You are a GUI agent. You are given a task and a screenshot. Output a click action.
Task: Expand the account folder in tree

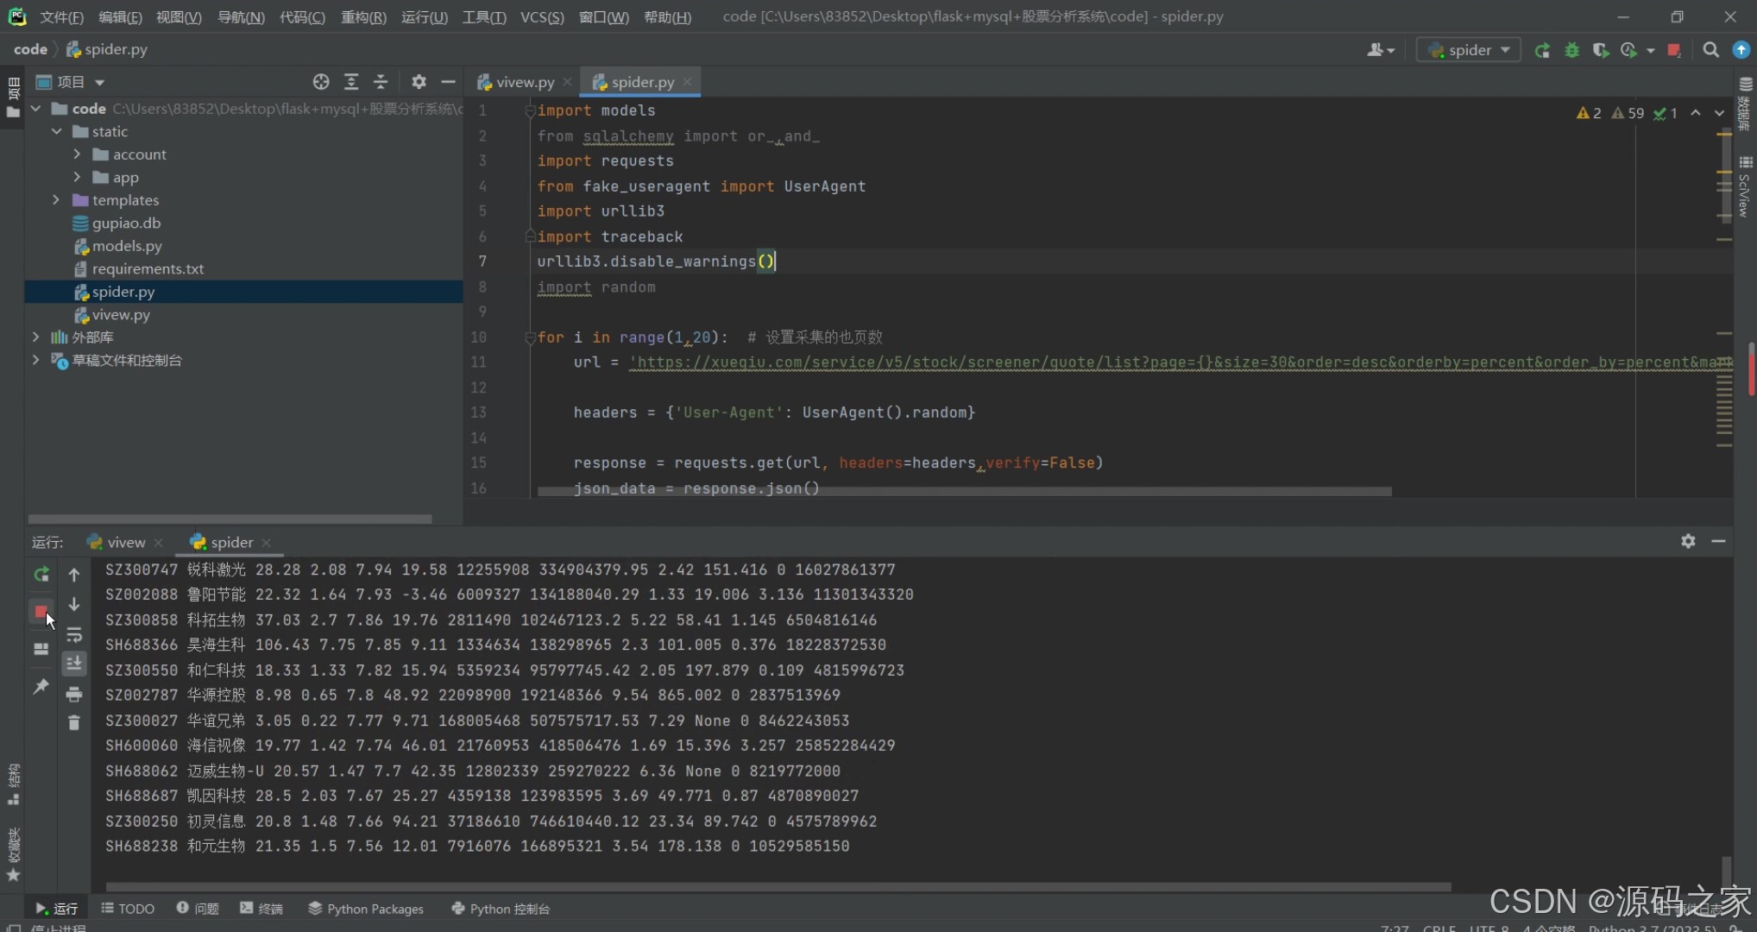click(x=77, y=154)
